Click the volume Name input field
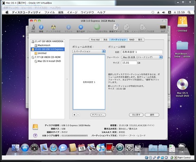Image resolution: width=196 pixels, height=162 pixels. pos(142,52)
